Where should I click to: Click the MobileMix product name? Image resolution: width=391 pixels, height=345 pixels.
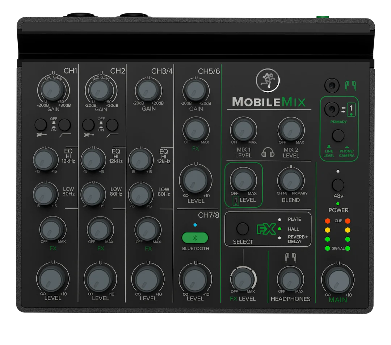pyautogui.click(x=269, y=102)
